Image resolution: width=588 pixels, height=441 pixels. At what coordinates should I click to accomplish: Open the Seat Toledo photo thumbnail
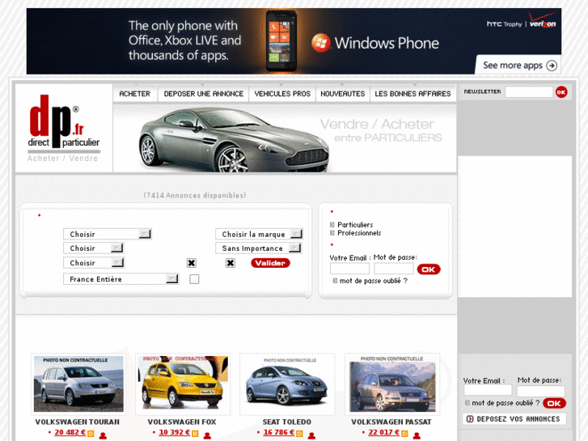(x=287, y=384)
